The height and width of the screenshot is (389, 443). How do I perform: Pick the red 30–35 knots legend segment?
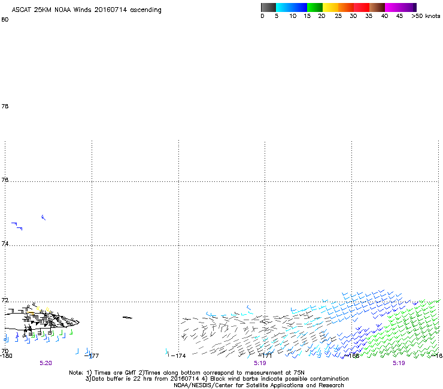tap(362, 7)
